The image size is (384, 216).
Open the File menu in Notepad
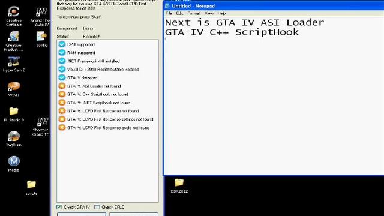pos(169,13)
